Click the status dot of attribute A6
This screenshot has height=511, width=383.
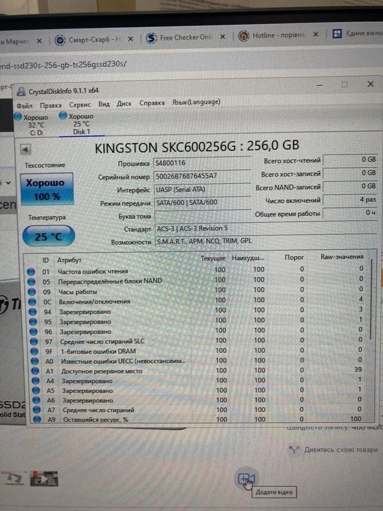[36, 400]
